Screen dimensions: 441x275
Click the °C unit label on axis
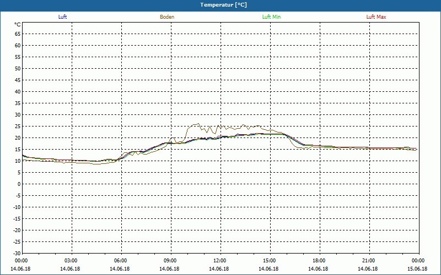[x=18, y=25]
